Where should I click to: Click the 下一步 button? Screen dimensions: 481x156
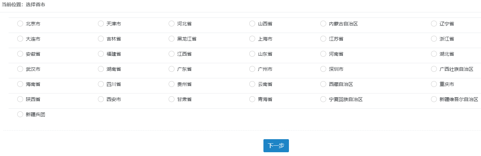point(276,146)
